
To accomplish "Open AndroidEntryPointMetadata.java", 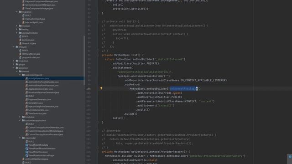I will click(x=43, y=82).
